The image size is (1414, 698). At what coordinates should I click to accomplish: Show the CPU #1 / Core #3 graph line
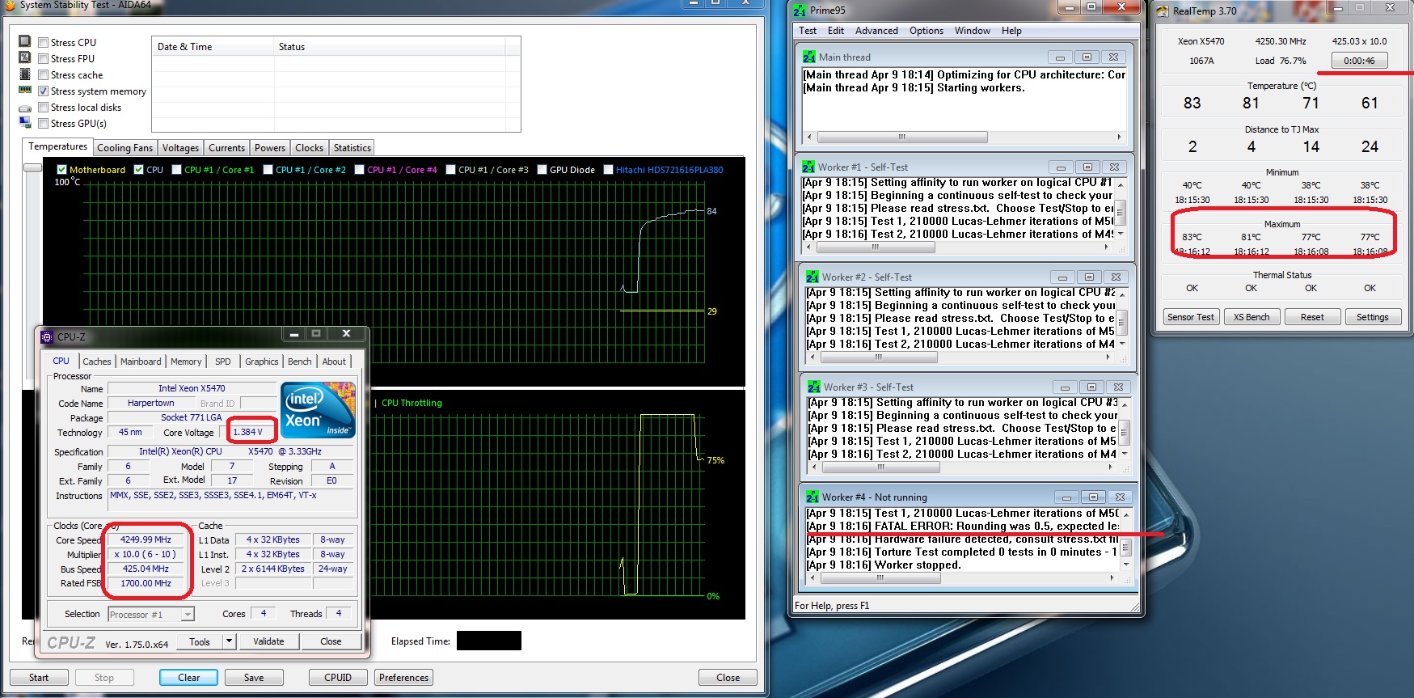[x=450, y=170]
